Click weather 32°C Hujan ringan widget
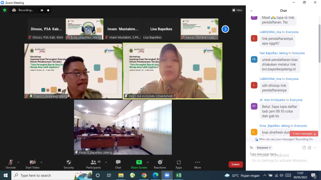 pos(242,175)
